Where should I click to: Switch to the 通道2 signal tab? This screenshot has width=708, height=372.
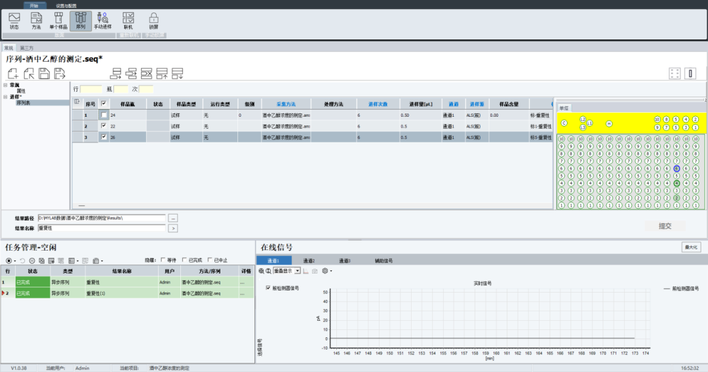click(x=309, y=261)
